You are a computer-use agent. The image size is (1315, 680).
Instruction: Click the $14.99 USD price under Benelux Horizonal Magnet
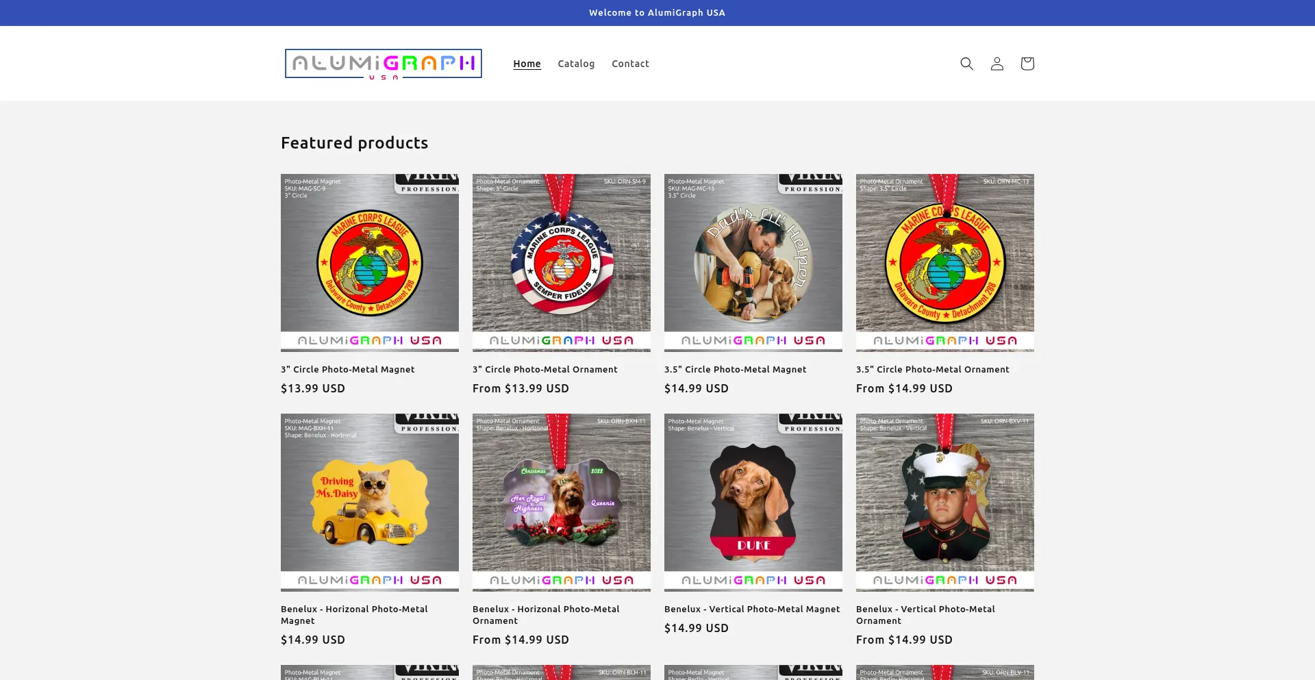point(313,640)
